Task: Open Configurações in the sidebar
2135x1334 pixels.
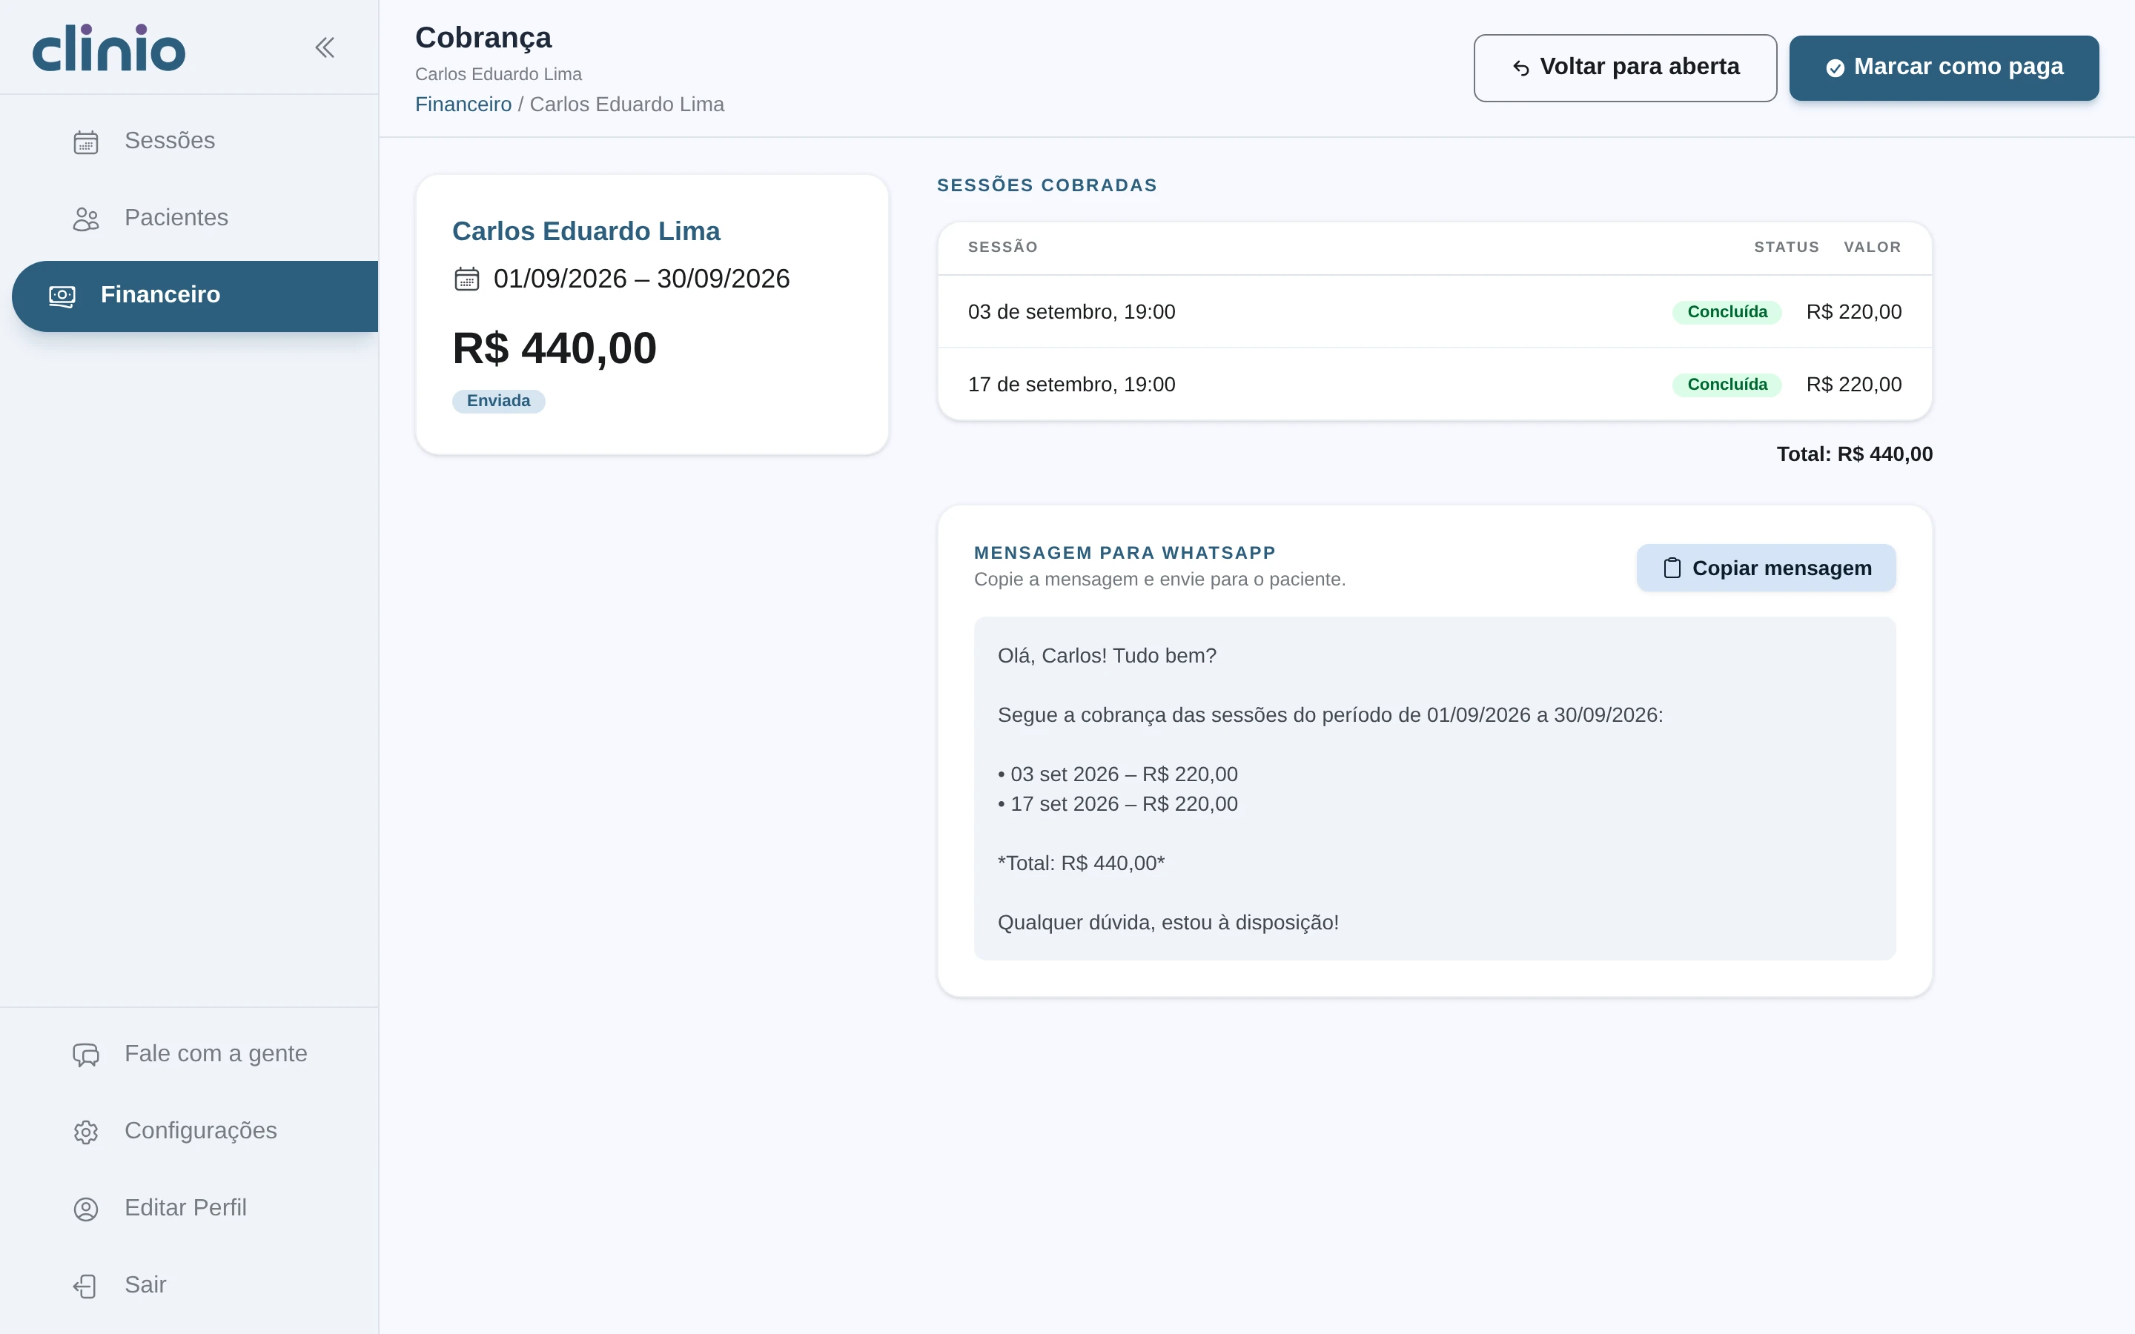Action: click(x=190, y=1131)
